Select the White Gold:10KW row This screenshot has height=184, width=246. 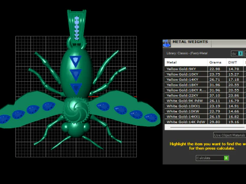pyautogui.click(x=205, y=111)
